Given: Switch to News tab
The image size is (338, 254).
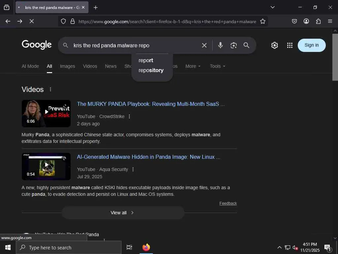Looking at the screenshot, I should pyautogui.click(x=111, y=66).
